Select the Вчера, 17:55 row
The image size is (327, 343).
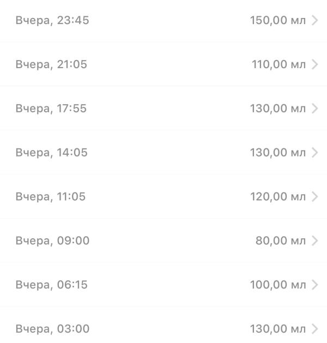[x=51, y=109]
